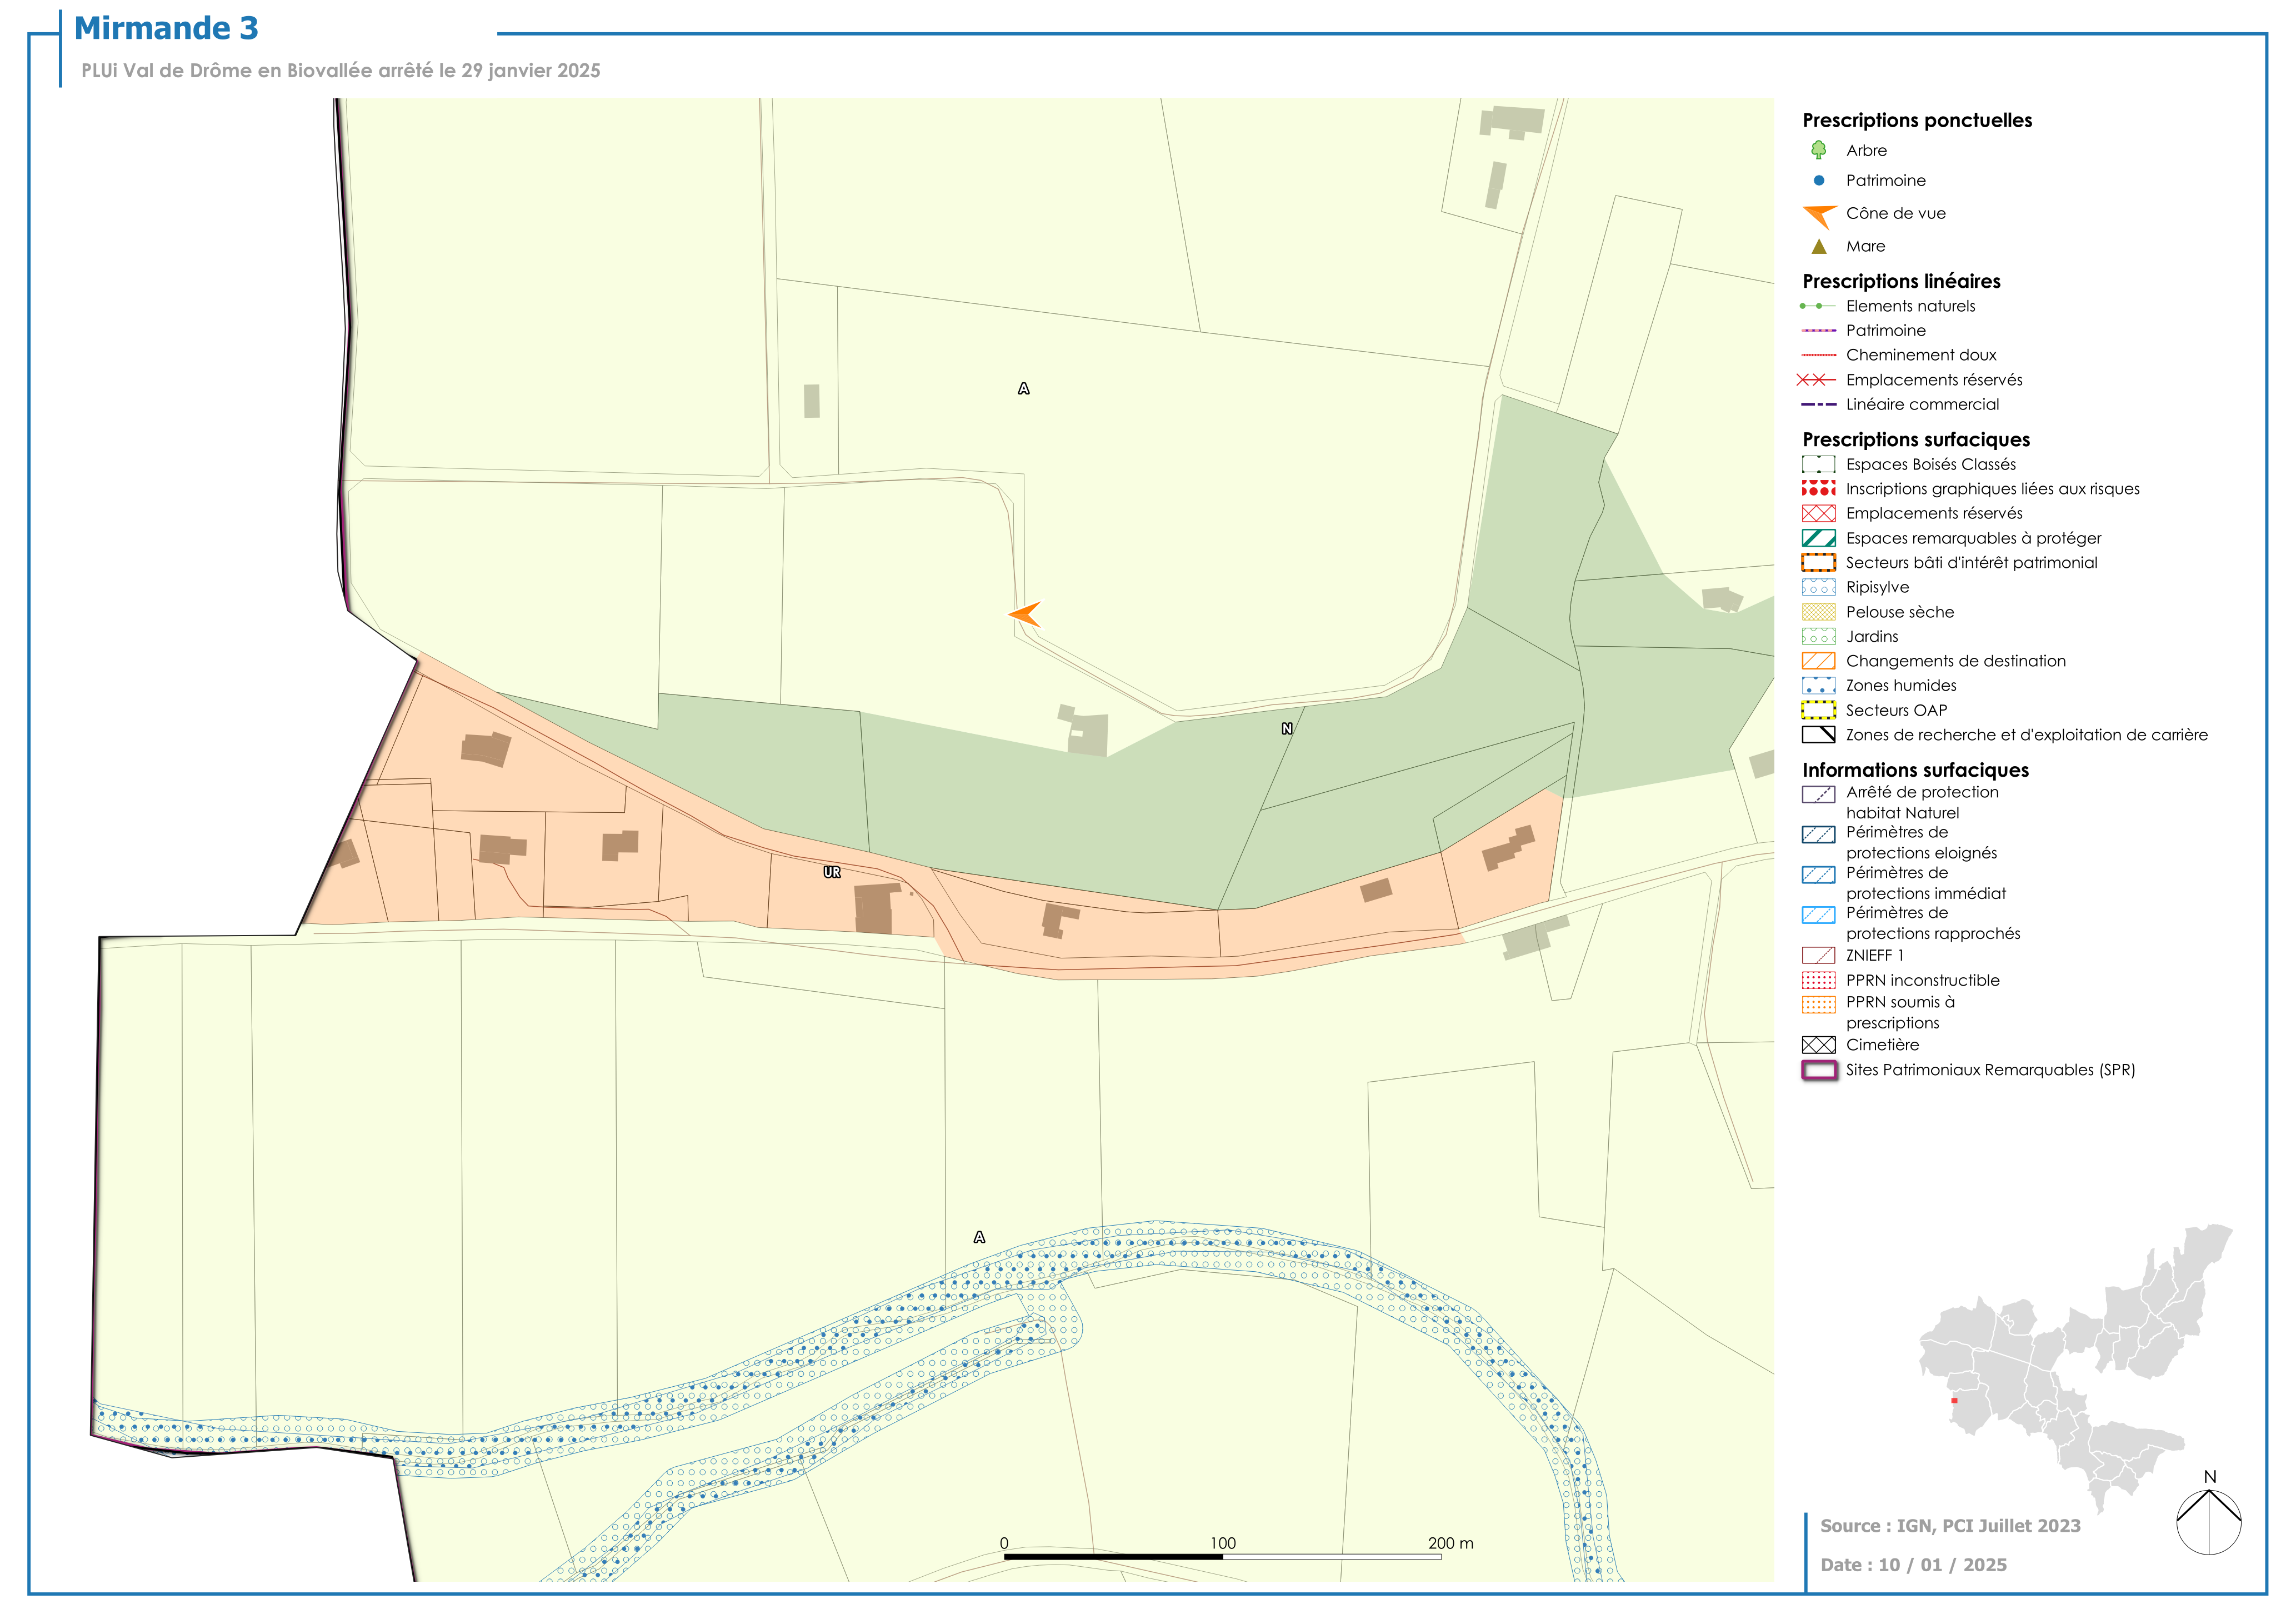Click the northern A zone label
2296x1624 pixels.
(x=1023, y=389)
